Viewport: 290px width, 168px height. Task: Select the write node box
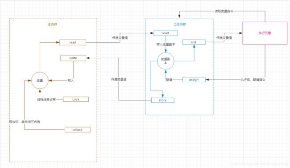pyautogui.click(x=73, y=58)
